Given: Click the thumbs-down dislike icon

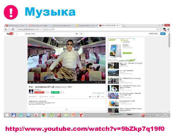Looking at the screenshot, I should click(x=98, y=97).
